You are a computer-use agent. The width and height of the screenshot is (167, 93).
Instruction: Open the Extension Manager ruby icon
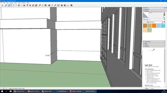71,5
